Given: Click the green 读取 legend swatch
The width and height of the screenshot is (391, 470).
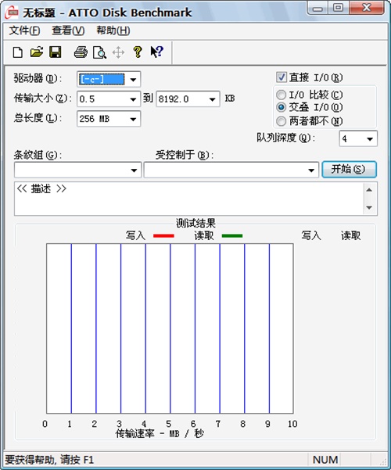Looking at the screenshot, I should tap(232, 236).
